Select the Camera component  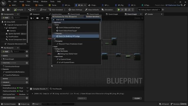13,31
